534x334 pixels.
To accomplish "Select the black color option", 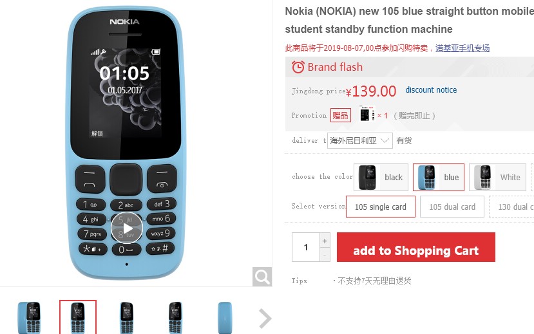I will click(381, 177).
